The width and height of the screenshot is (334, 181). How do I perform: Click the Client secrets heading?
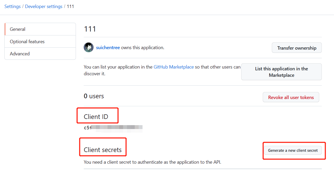103,150
